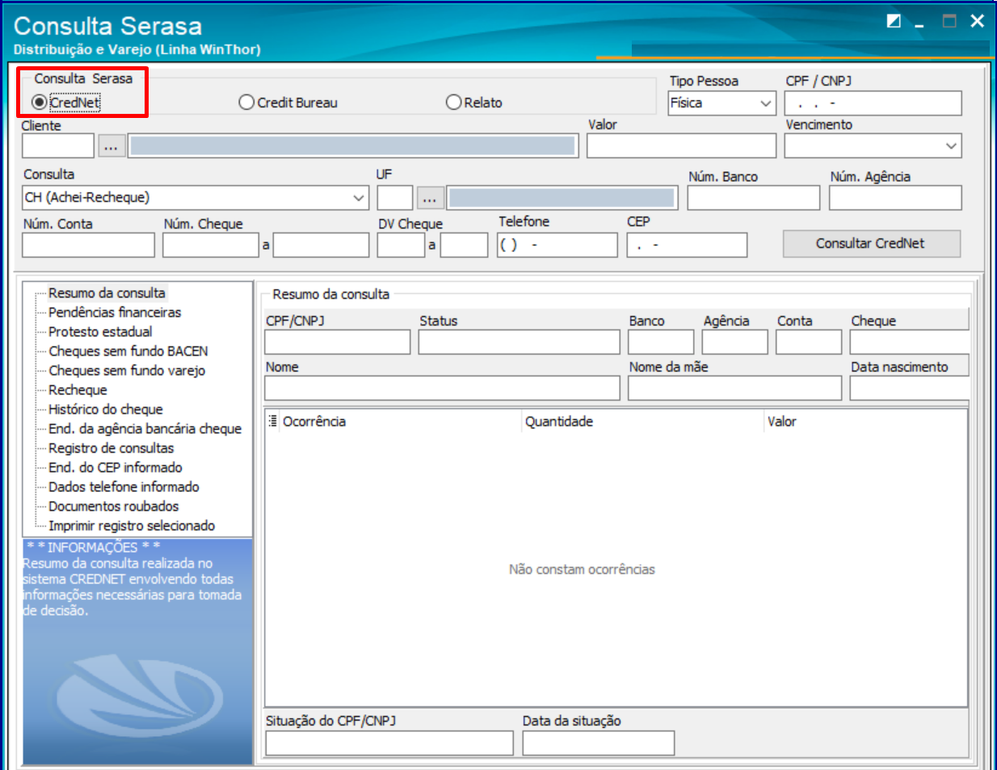Click the Cliente lookup ellipsis button
This screenshot has width=997, height=770.
tap(111, 146)
